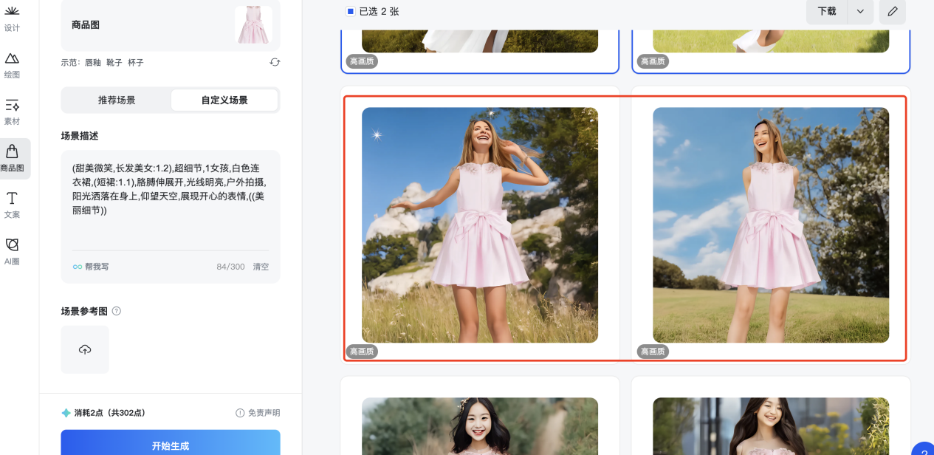Open the 设计 section in sidebar
This screenshot has width=934, height=455.
point(12,18)
